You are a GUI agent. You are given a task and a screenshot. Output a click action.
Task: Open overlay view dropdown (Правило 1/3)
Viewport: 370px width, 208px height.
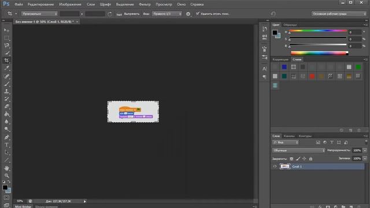[166, 14]
